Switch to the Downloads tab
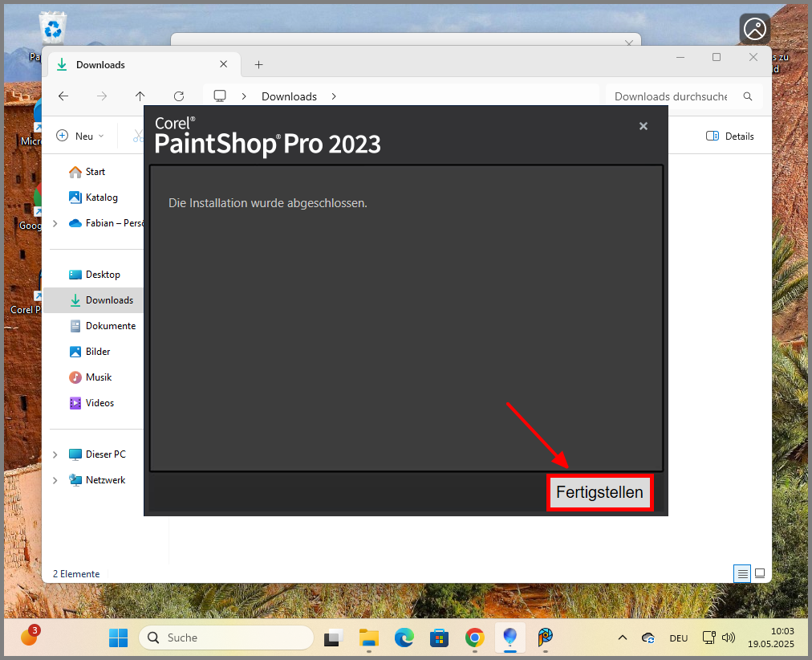This screenshot has height=660, width=812. [x=100, y=64]
